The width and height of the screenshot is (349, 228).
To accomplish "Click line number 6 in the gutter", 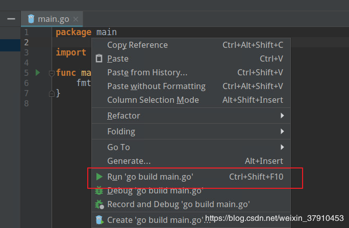I will [26, 83].
